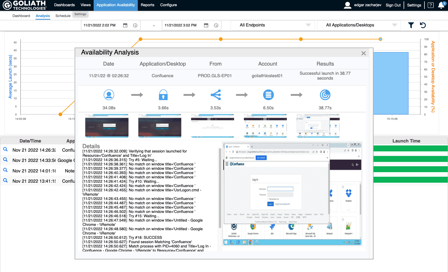The width and height of the screenshot is (448, 272).
Task: Switch to the Dashboard tab
Action: tap(21, 16)
